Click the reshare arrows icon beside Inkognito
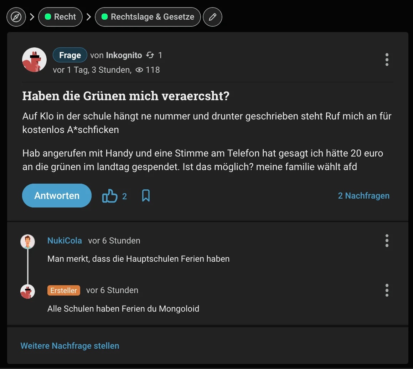 pyautogui.click(x=150, y=55)
